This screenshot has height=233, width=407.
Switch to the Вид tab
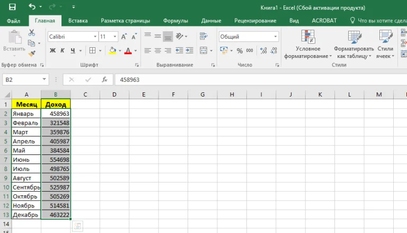(294, 21)
